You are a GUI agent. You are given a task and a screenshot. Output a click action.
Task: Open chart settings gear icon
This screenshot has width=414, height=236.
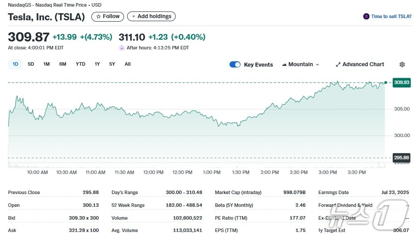point(402,64)
